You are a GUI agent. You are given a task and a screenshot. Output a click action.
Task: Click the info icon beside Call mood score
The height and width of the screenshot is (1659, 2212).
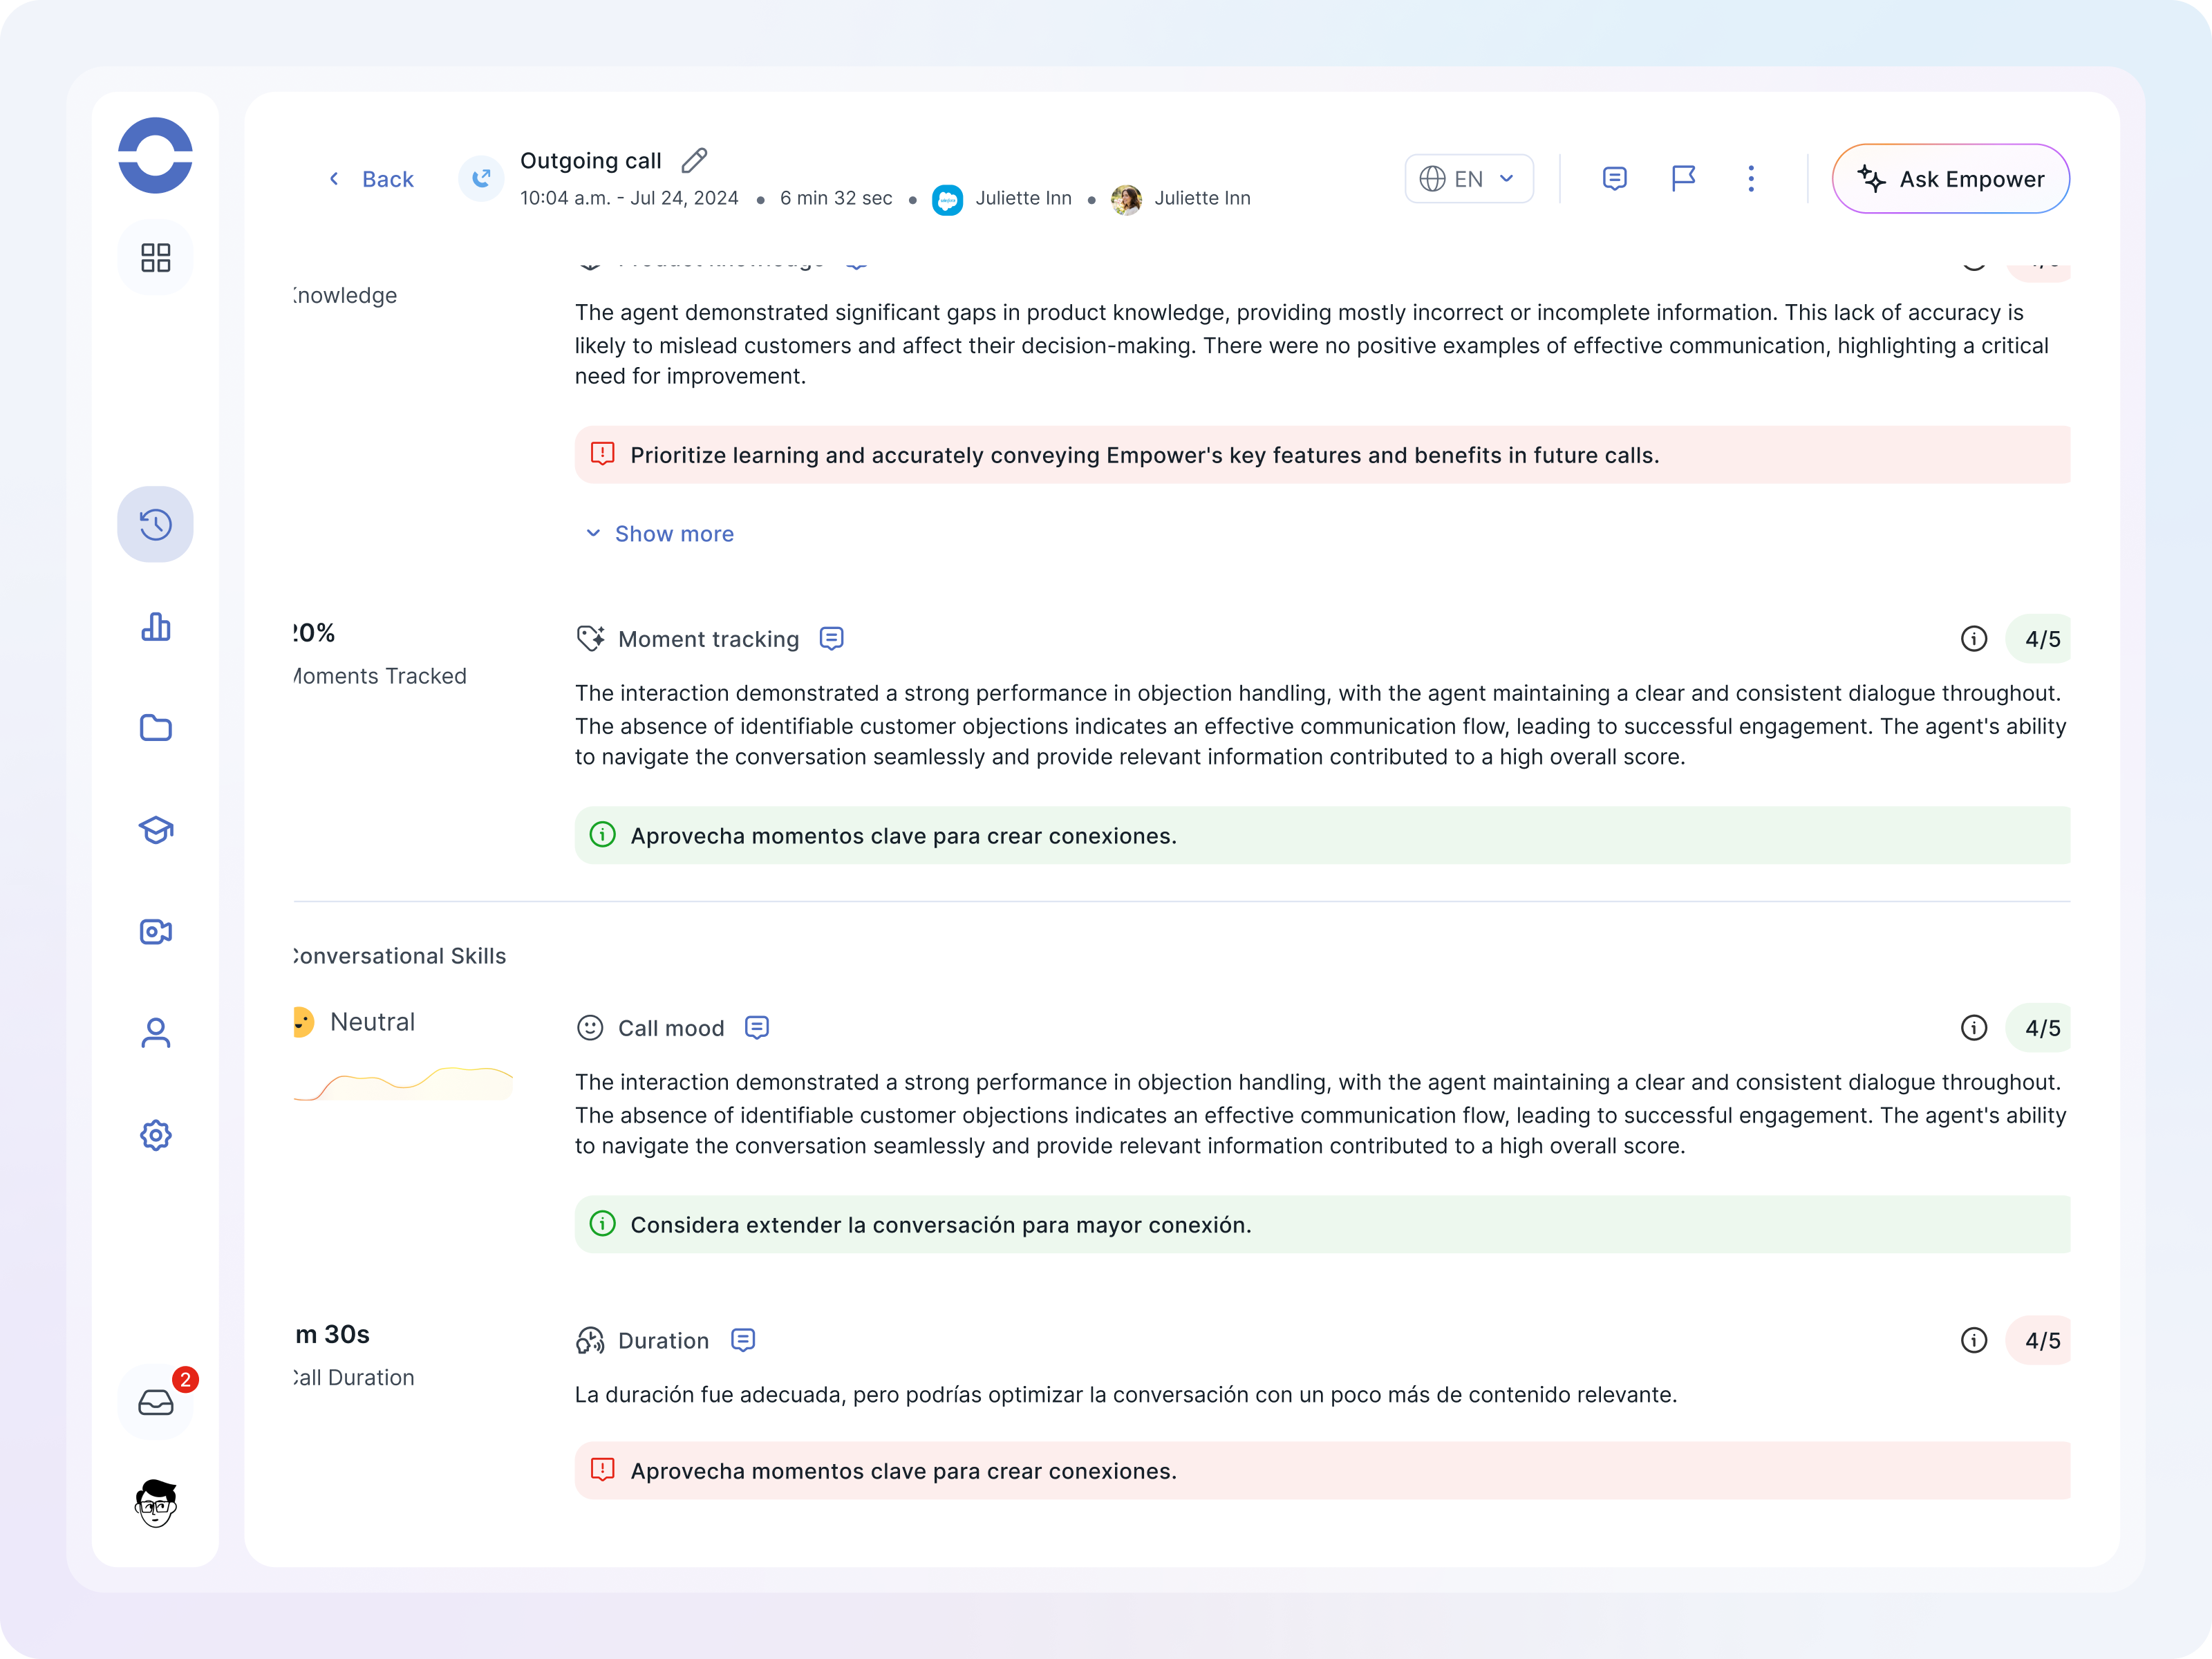tap(1973, 1028)
